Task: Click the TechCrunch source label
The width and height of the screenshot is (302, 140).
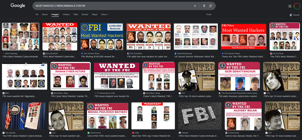Action: click(x=96, y=133)
